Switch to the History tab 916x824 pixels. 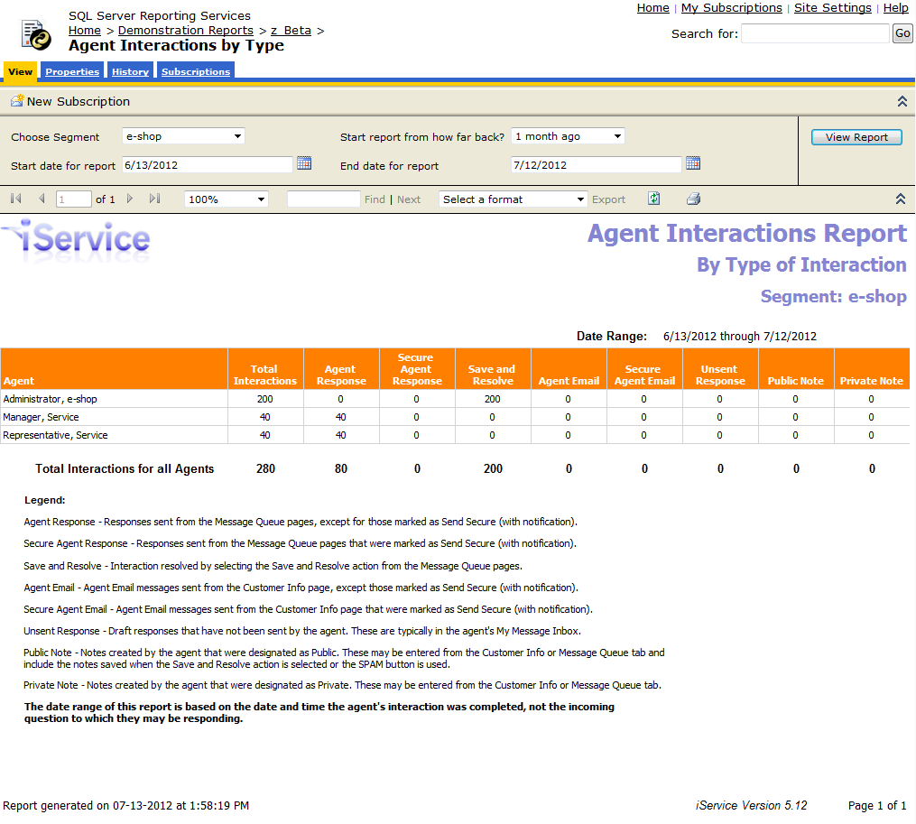(130, 71)
